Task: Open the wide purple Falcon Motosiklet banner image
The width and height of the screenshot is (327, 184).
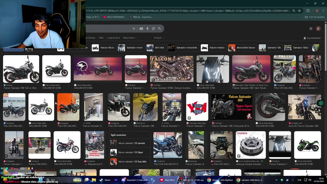Action: pyautogui.click(x=98, y=69)
